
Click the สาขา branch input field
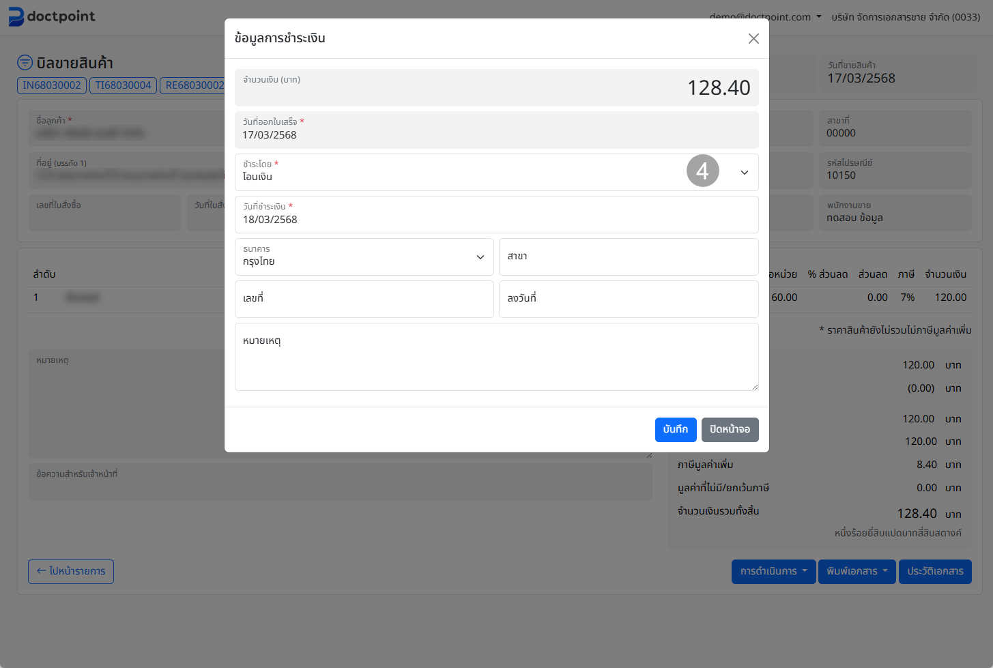(x=628, y=257)
